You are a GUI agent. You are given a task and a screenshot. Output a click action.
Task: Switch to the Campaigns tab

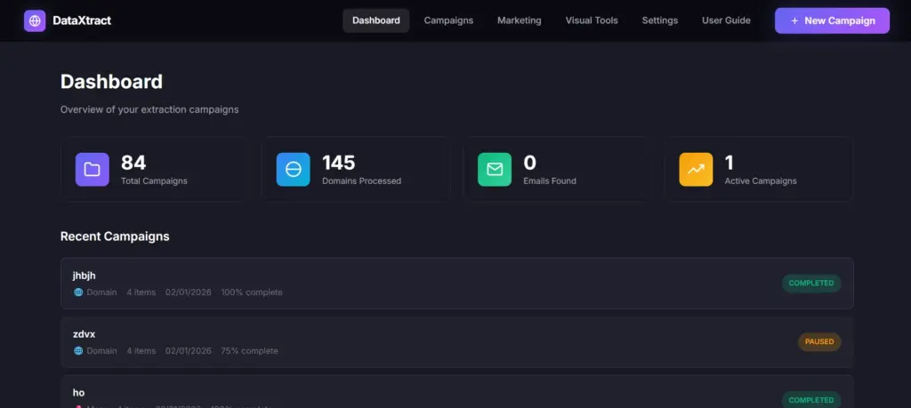(448, 21)
